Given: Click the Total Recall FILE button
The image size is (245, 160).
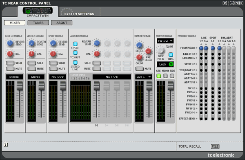Looking at the screenshot, I should (x=215, y=146).
